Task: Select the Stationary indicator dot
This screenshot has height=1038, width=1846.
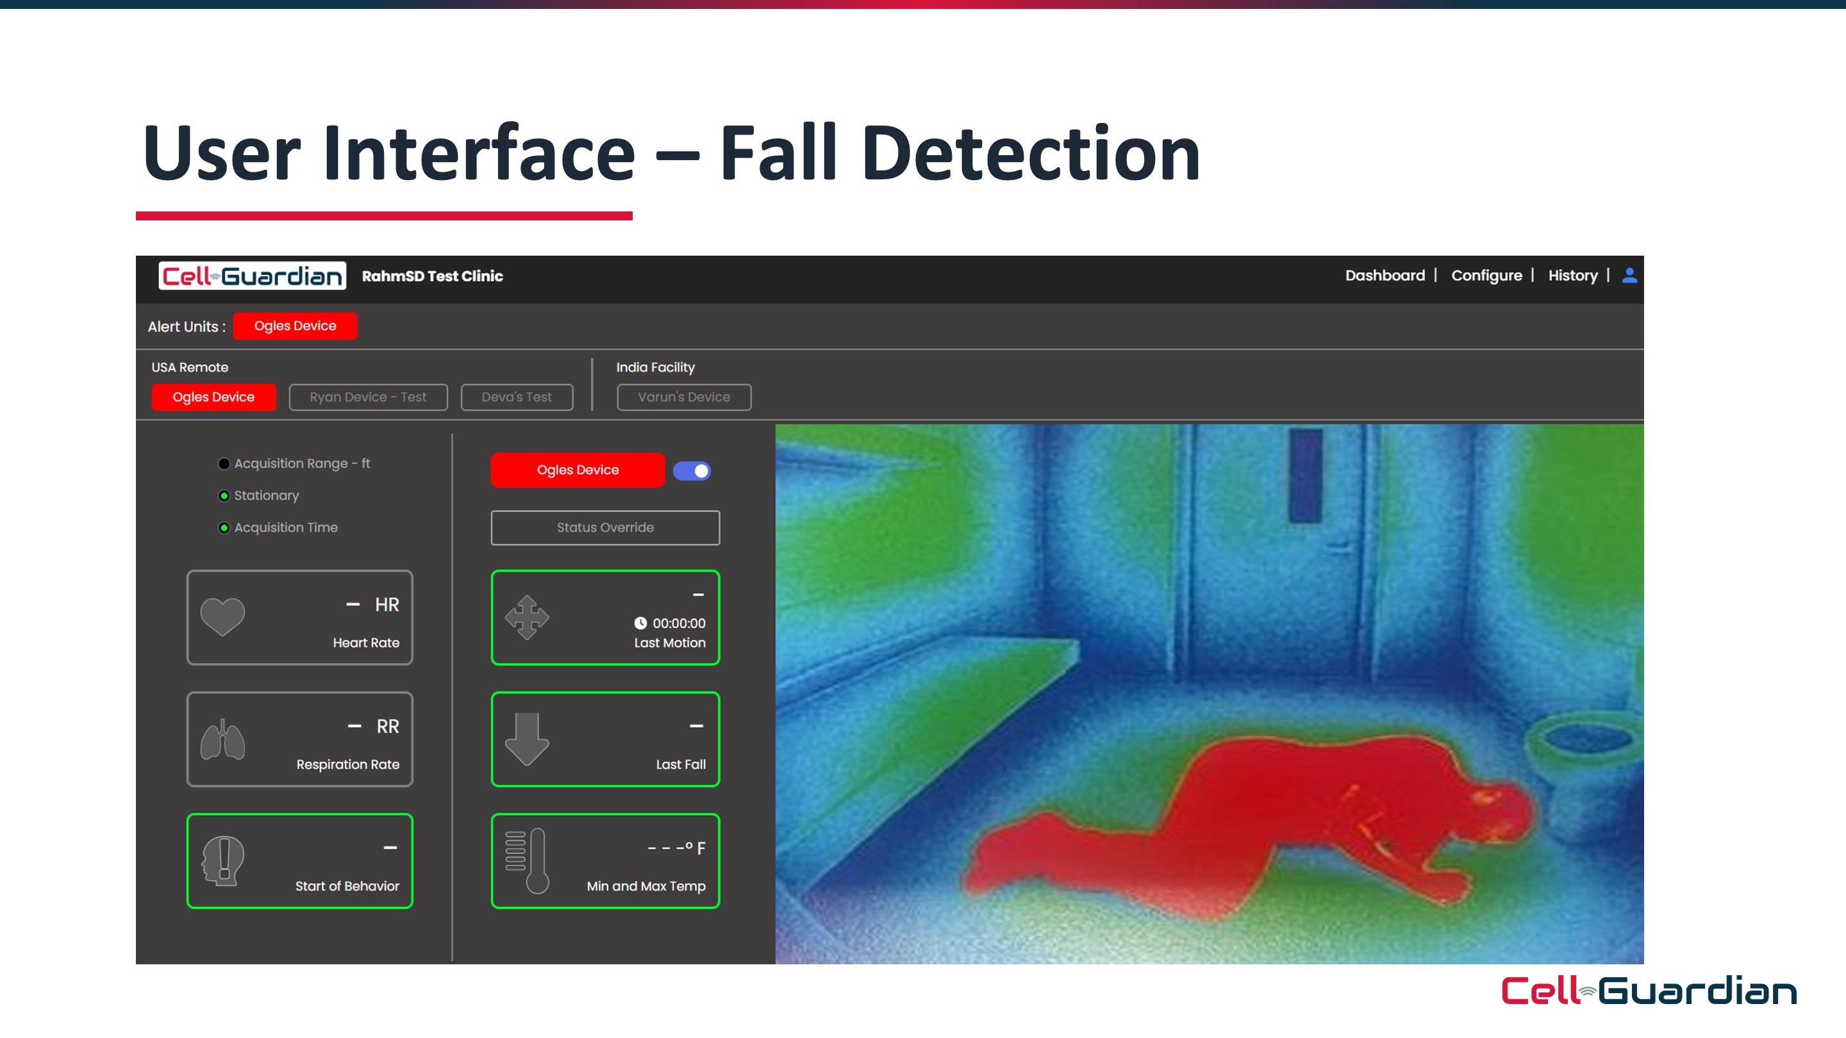Action: tap(224, 496)
